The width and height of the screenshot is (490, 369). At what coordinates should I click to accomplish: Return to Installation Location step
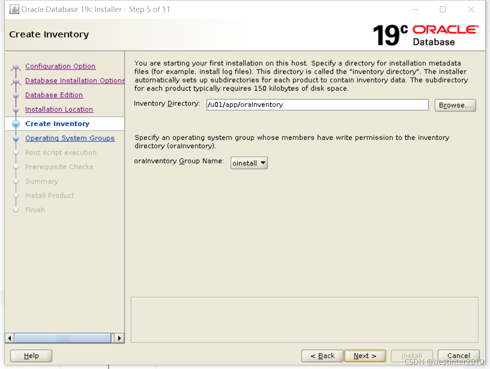point(59,109)
